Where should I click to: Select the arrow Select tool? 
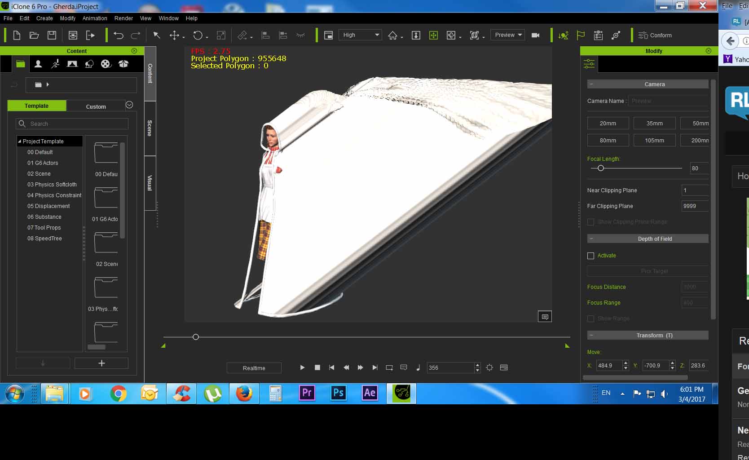[157, 35]
